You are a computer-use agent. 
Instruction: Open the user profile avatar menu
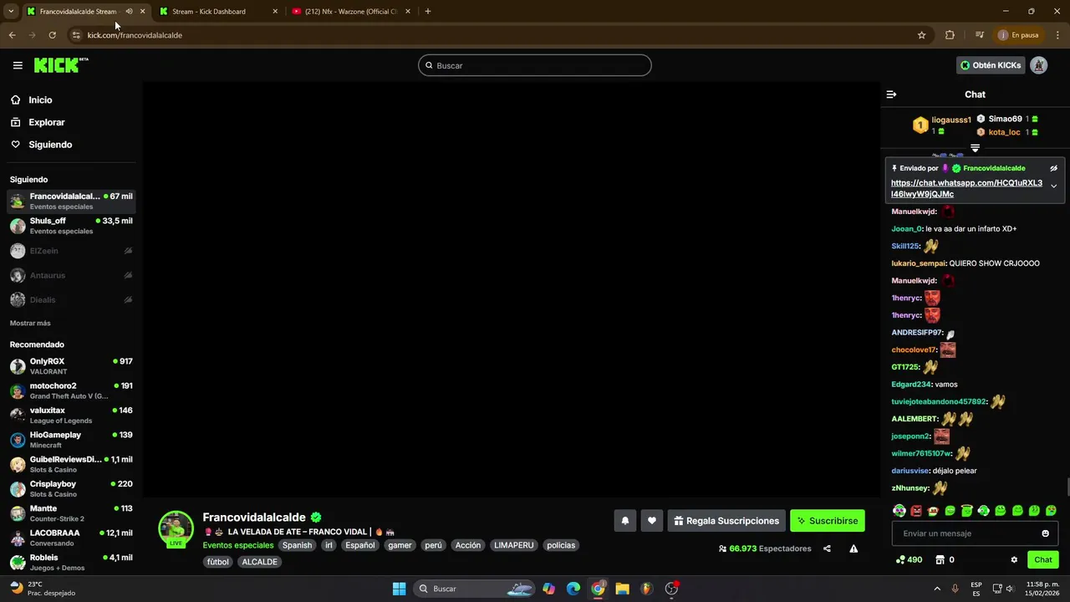click(x=1038, y=65)
